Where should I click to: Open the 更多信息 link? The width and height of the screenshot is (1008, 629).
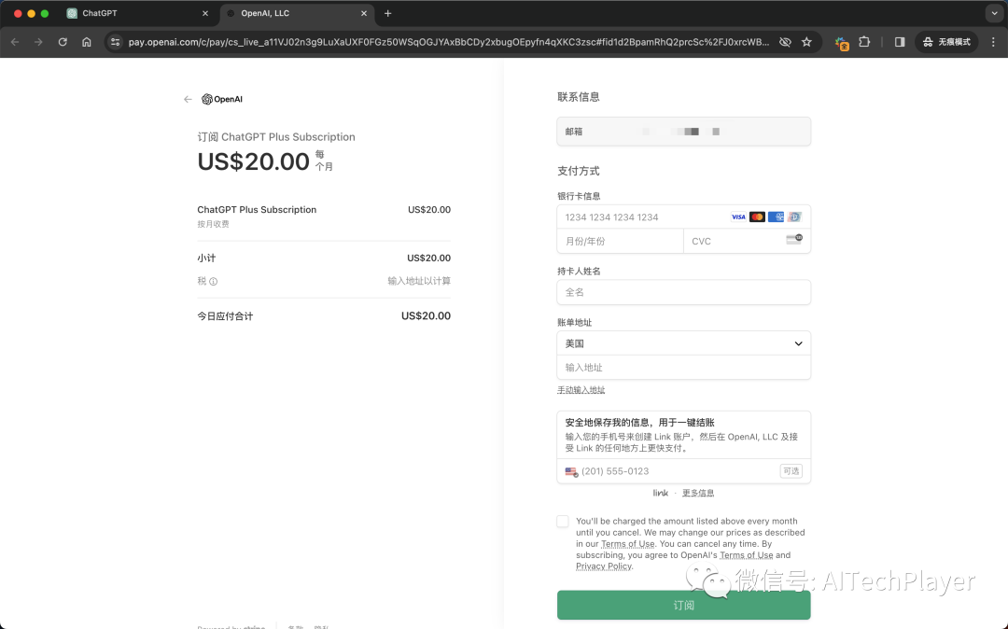coord(698,493)
